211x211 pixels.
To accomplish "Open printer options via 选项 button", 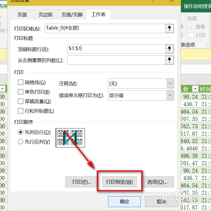I will point(158,182).
